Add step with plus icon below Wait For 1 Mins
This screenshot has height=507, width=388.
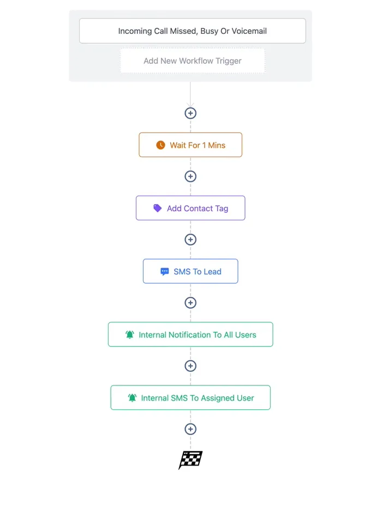coord(190,176)
